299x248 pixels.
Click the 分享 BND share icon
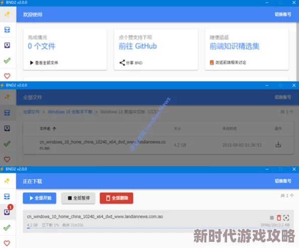point(122,63)
